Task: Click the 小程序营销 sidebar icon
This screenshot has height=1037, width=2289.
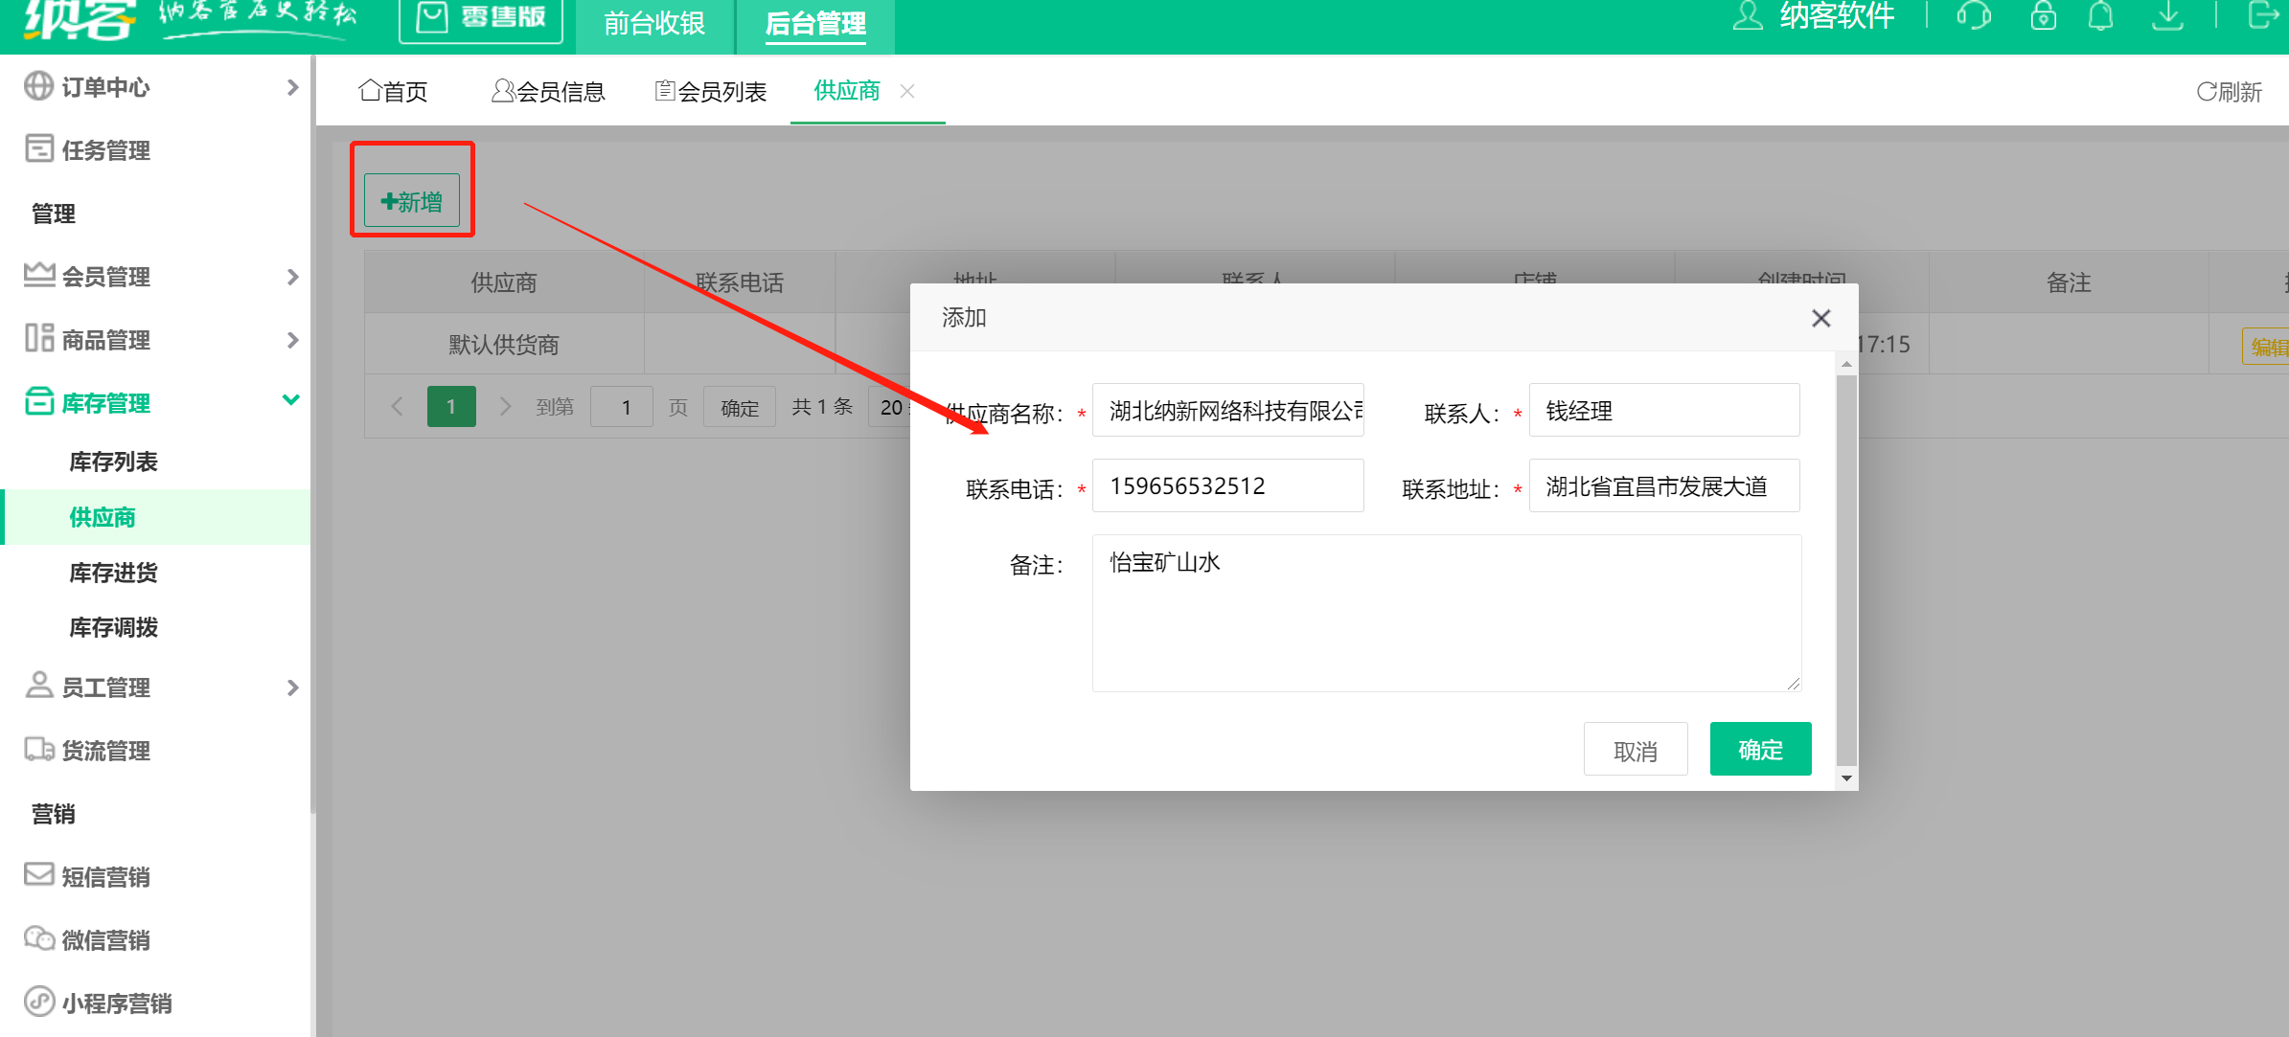Action: [38, 1002]
